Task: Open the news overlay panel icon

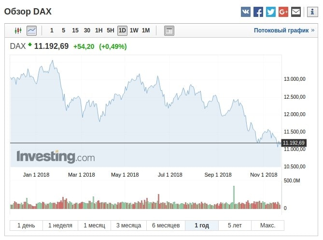Action: [169, 30]
